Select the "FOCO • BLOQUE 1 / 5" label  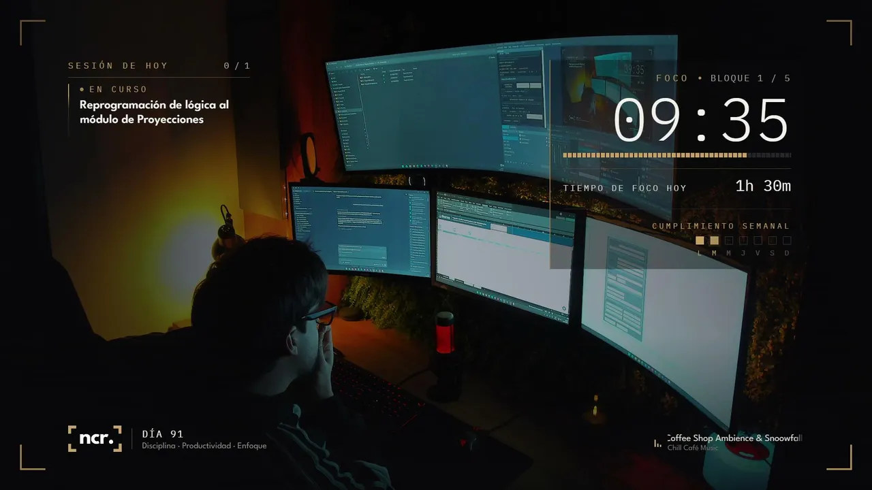(723, 78)
